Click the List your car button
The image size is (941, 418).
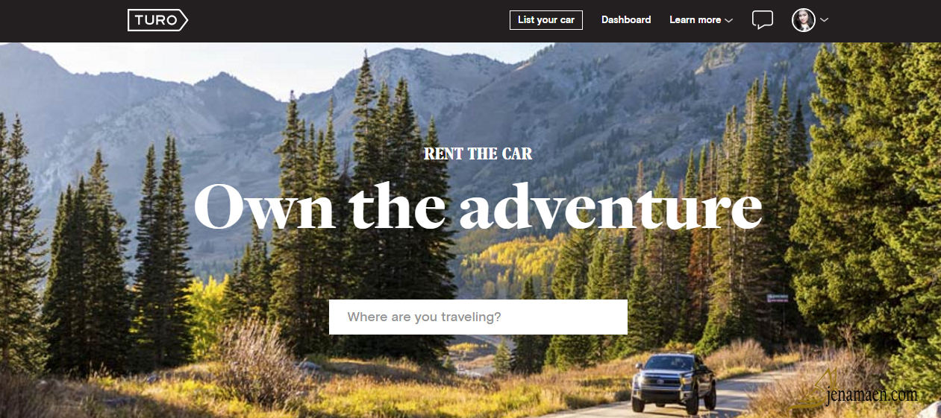(546, 20)
